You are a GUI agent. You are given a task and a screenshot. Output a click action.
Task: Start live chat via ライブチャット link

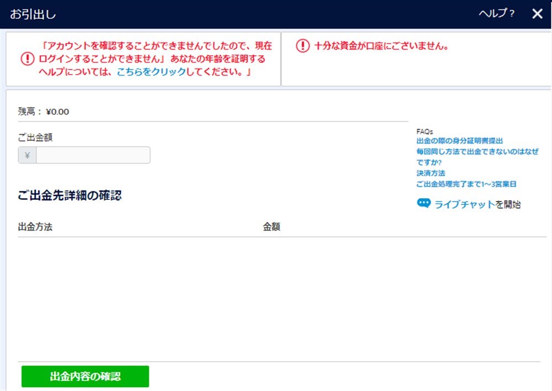465,204
